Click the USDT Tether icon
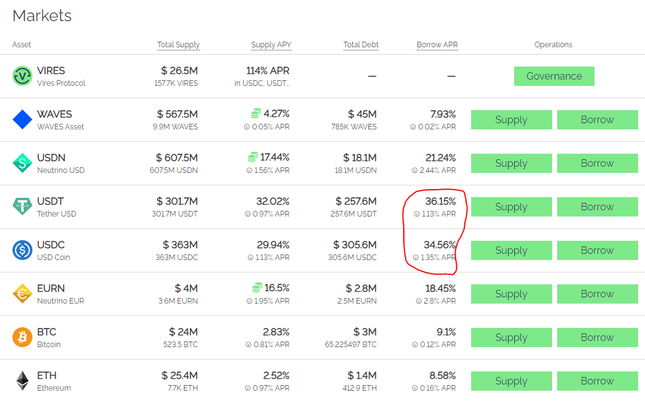Screen dimensions: 645x405 click(22, 207)
